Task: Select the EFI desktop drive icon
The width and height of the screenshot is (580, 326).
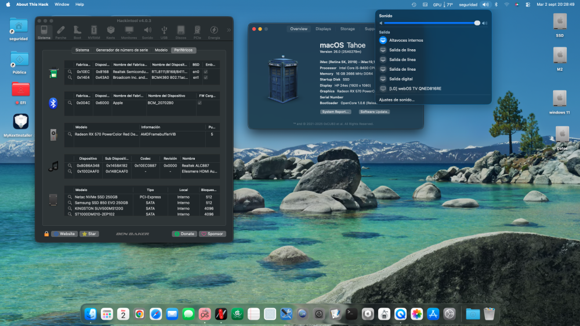Action: pyautogui.click(x=20, y=93)
